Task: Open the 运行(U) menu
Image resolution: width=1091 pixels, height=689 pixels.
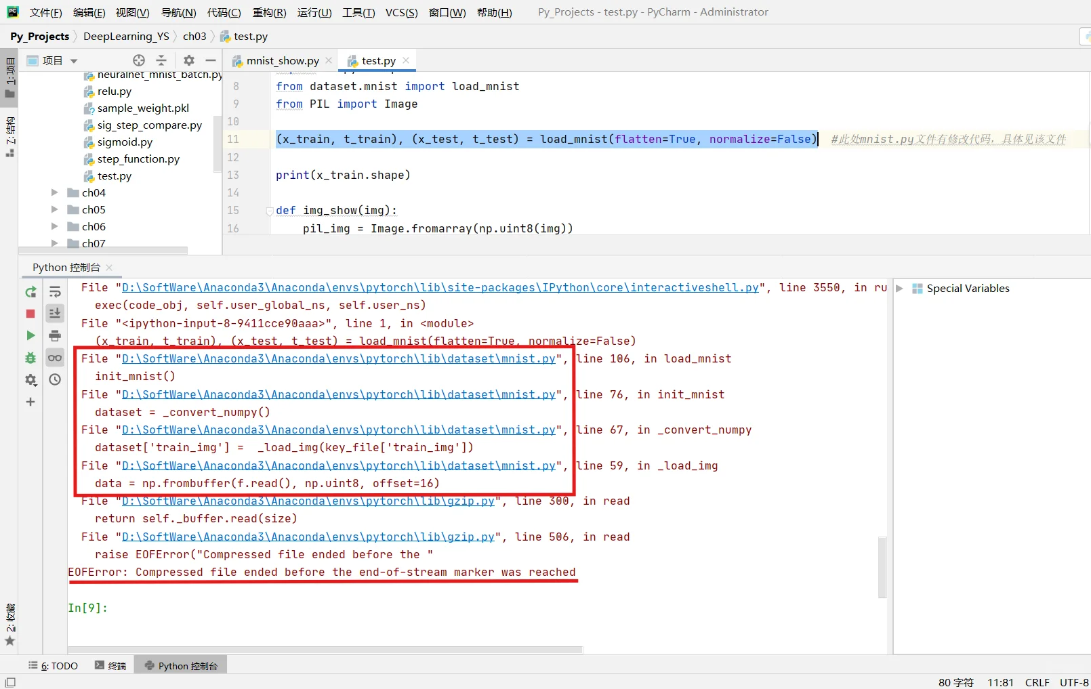Action: (314, 12)
